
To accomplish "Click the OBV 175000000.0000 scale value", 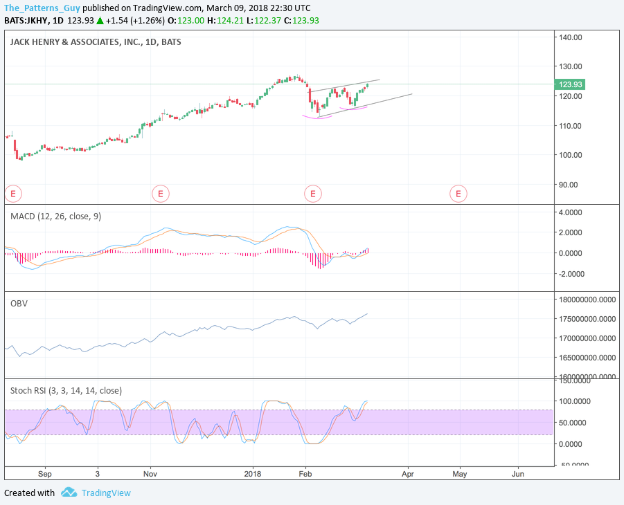I will (x=587, y=319).
